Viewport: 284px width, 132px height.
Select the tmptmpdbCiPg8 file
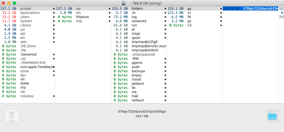click(144, 42)
